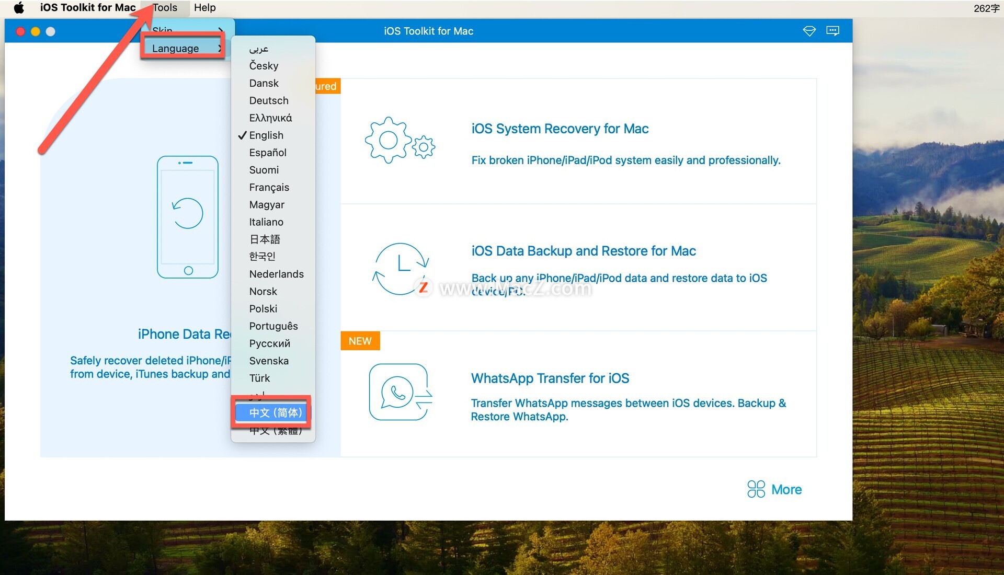Click the iPhone Data Recovery phone icon
The height and width of the screenshot is (575, 1004).
pyautogui.click(x=188, y=217)
